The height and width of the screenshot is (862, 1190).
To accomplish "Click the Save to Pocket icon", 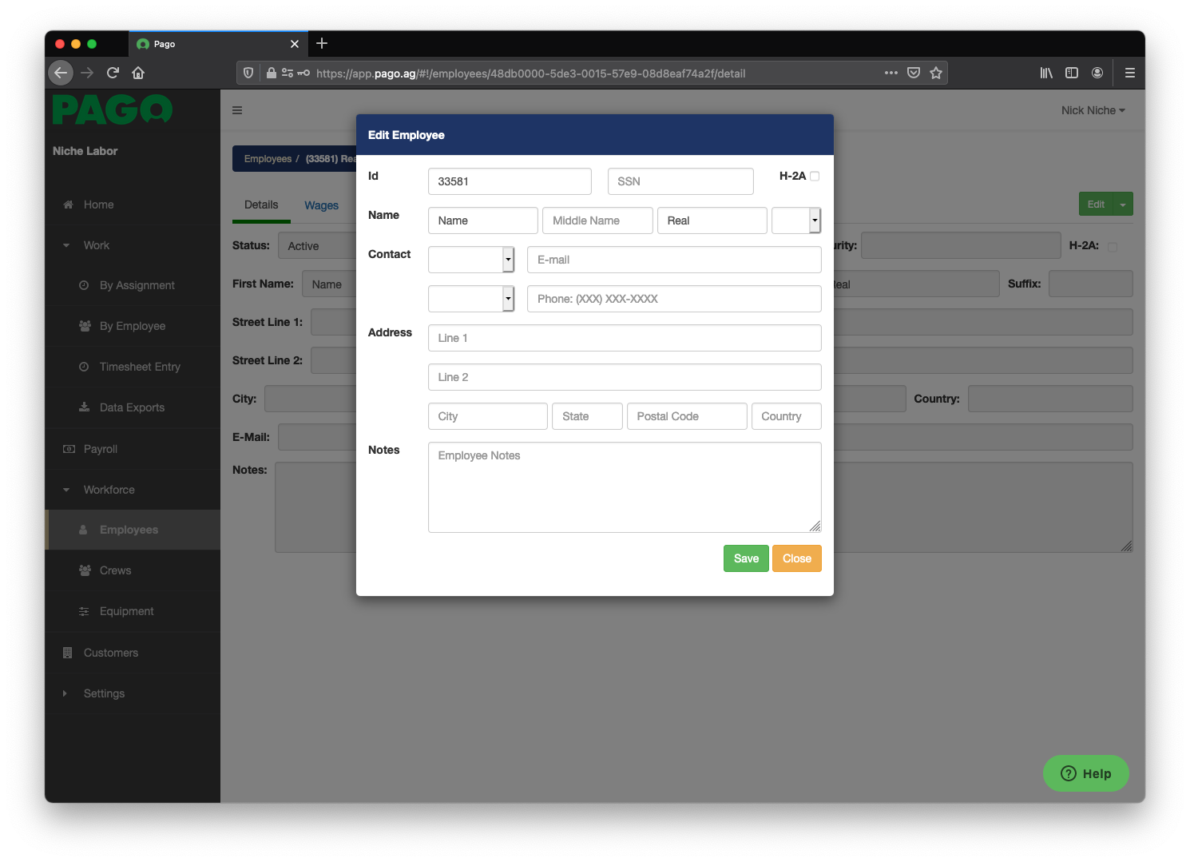I will point(914,73).
